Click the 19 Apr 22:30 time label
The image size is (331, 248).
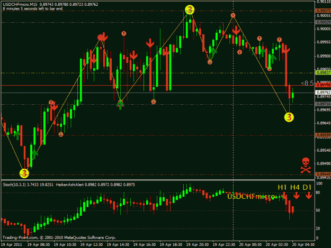[224, 245]
